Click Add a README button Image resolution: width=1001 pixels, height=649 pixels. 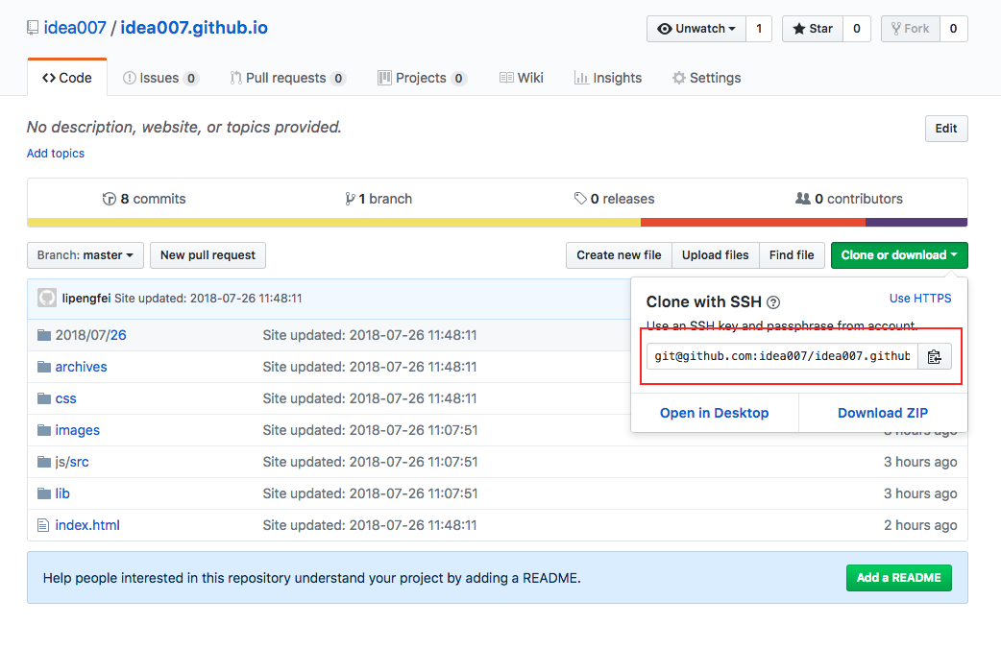tap(899, 578)
